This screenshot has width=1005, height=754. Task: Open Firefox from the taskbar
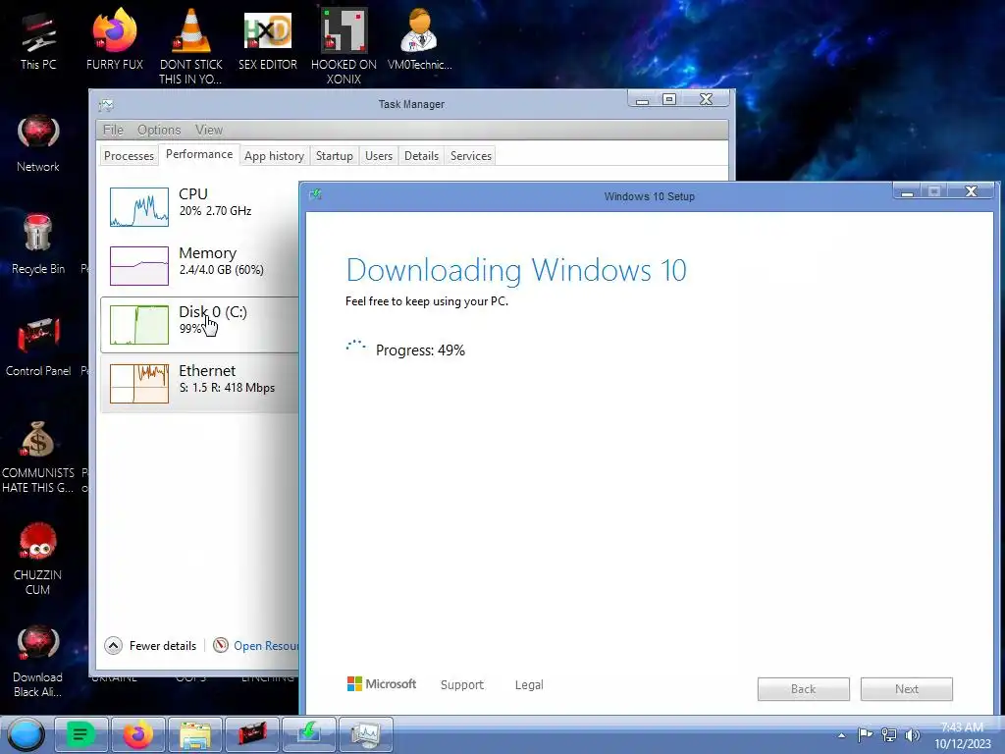pyautogui.click(x=137, y=734)
